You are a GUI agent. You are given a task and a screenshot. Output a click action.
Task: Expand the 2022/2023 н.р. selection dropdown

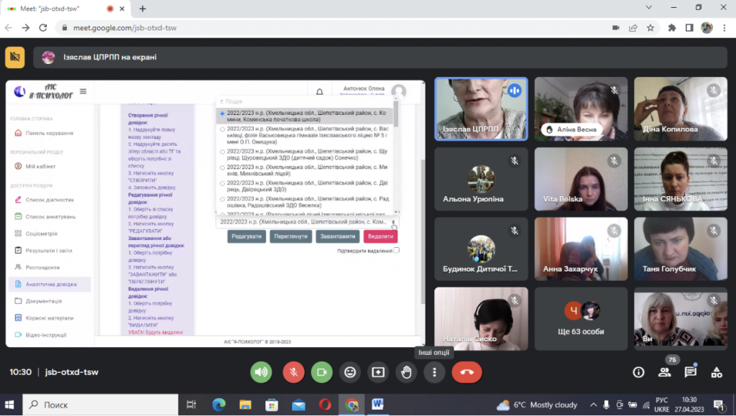308,222
